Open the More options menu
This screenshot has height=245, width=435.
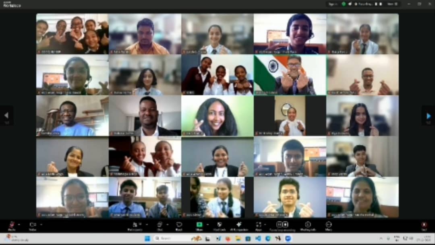pos(328,225)
